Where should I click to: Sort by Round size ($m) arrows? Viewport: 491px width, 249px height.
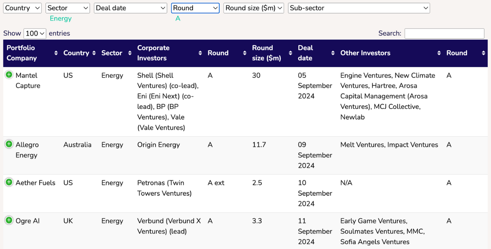click(x=290, y=53)
